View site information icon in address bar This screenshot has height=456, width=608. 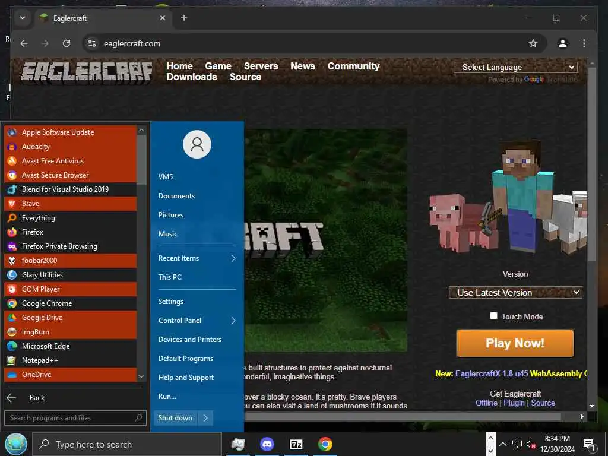click(92, 43)
